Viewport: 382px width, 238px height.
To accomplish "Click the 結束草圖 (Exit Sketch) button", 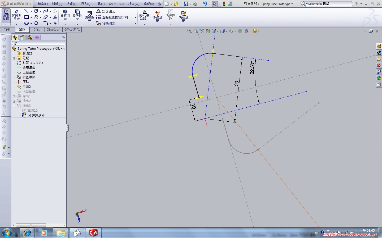I will click(x=6, y=15).
